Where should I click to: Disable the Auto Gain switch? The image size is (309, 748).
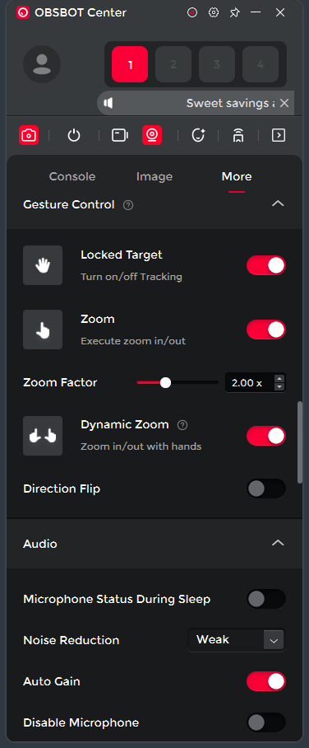click(266, 681)
